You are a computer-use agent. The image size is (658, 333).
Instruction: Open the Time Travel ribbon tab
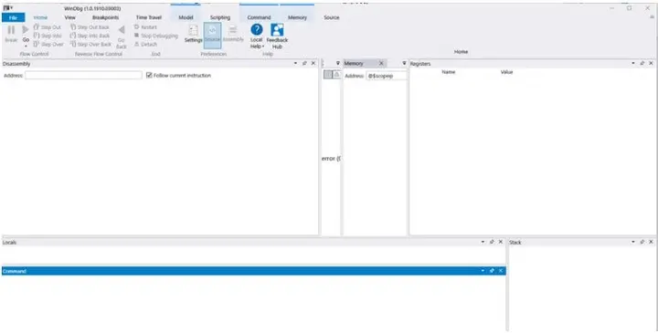(x=149, y=17)
